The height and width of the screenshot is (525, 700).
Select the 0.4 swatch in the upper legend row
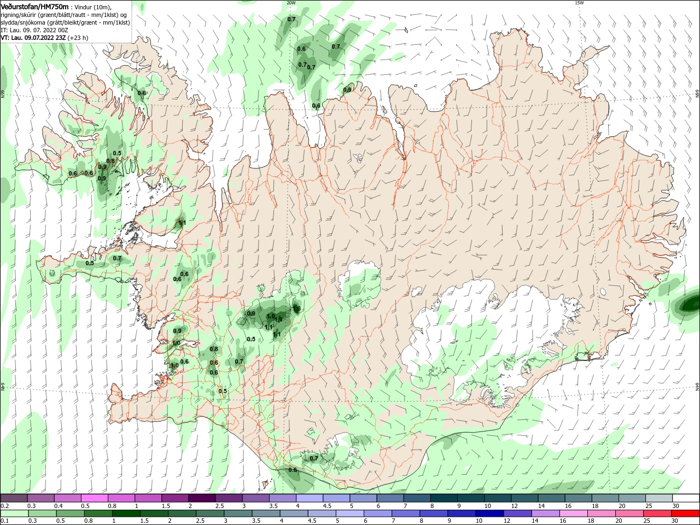[x=68, y=498]
